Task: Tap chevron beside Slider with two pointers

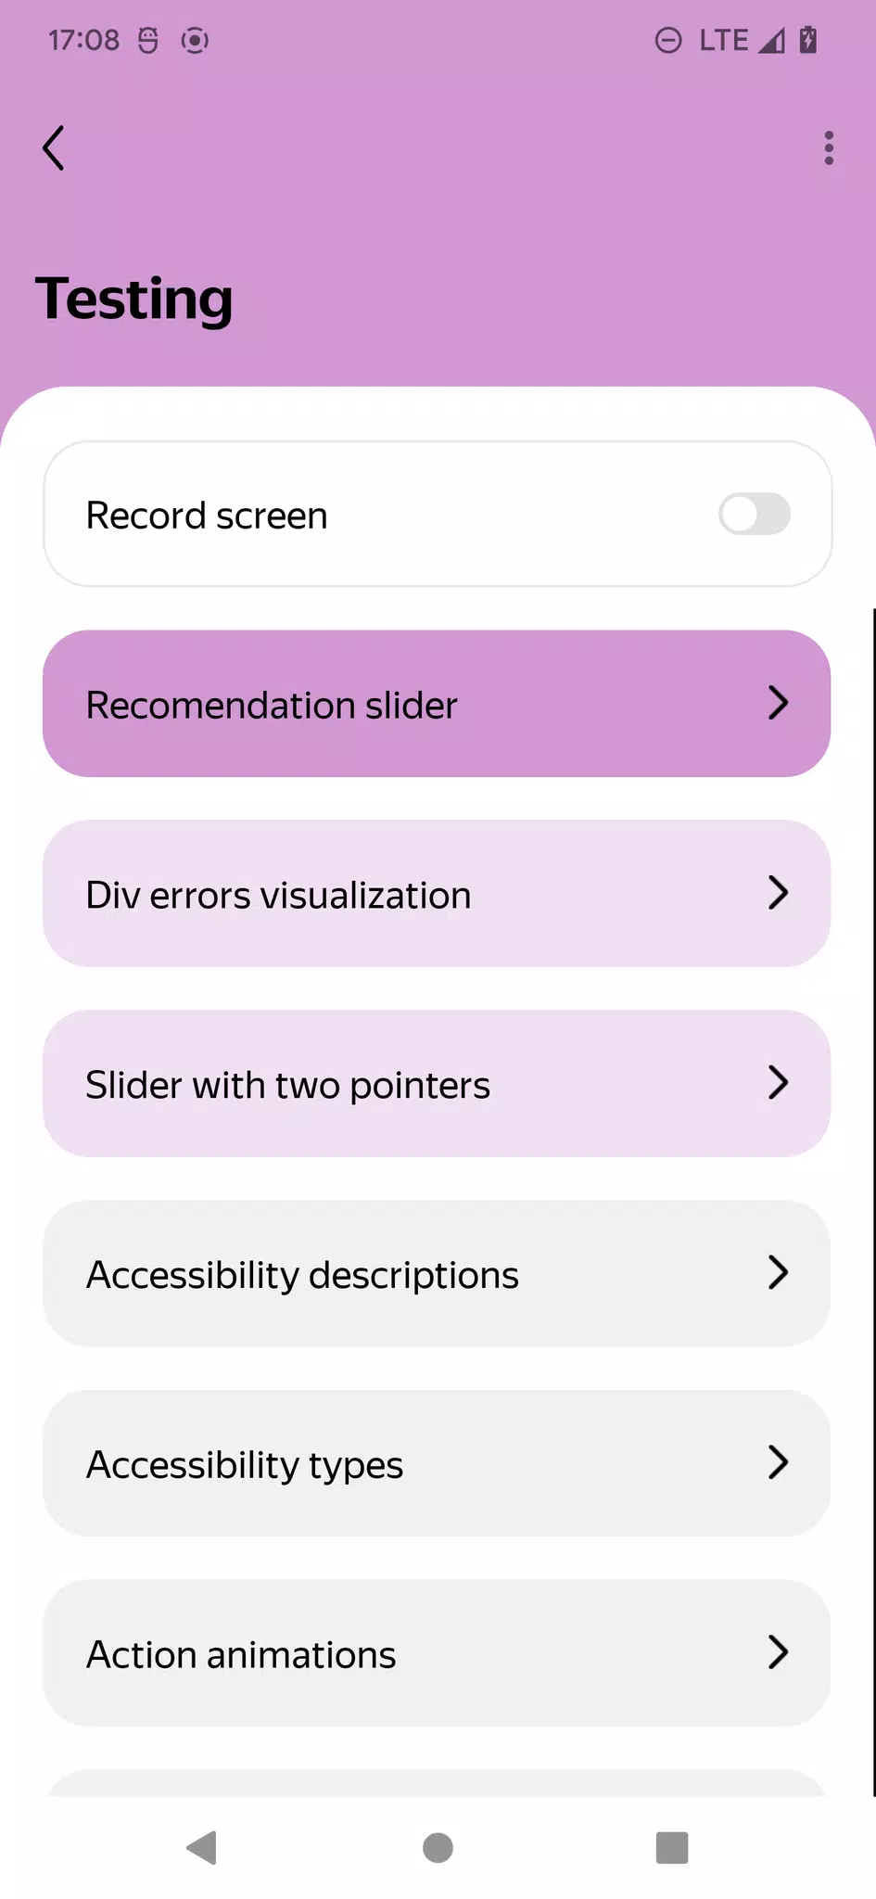Action: click(778, 1083)
